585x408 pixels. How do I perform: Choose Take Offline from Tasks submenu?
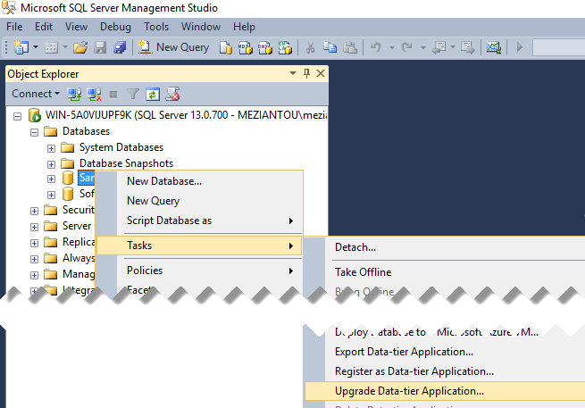(363, 272)
